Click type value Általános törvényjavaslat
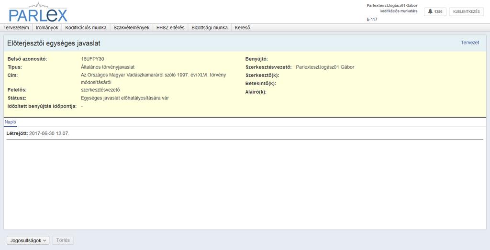Screen dimensions: 490x250 click(x=108, y=67)
